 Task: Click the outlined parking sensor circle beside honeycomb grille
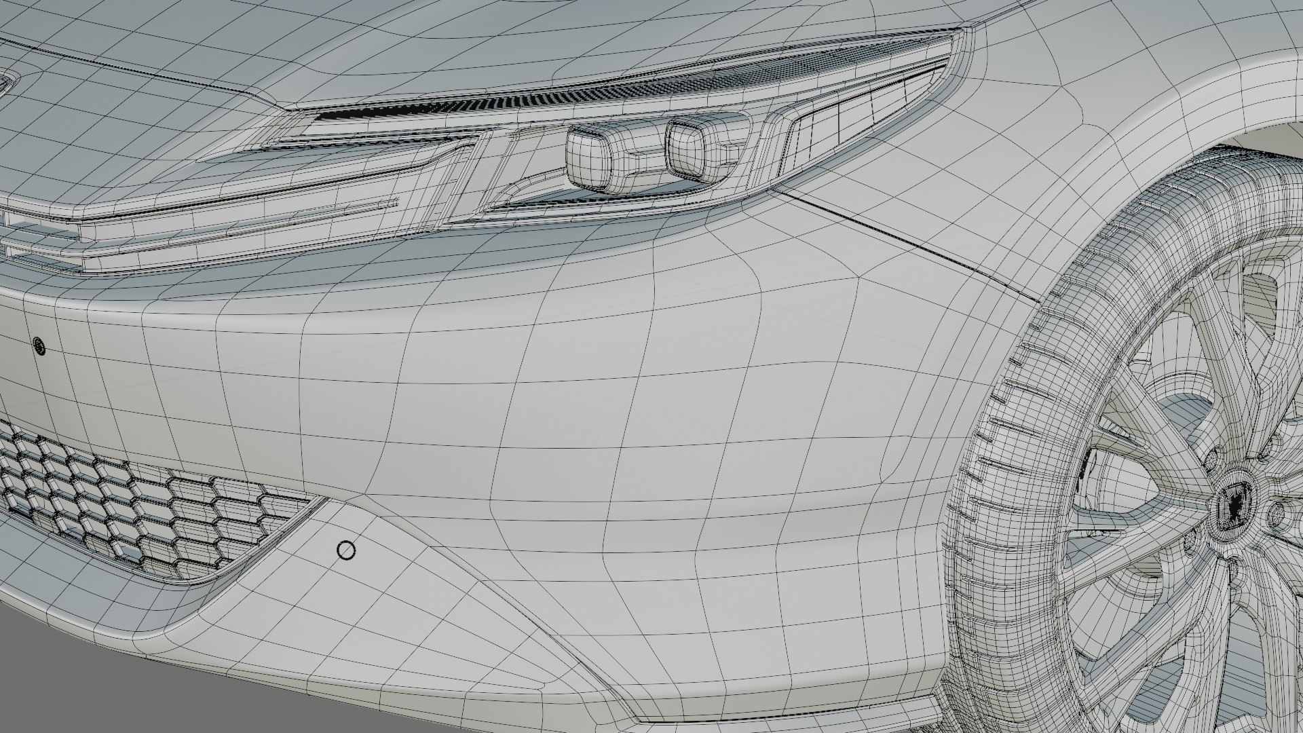pos(347,550)
